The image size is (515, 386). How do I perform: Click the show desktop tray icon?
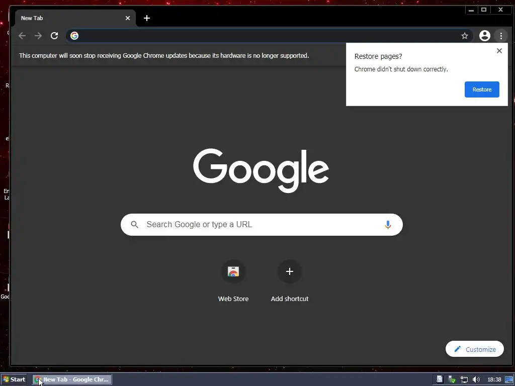[509, 379]
